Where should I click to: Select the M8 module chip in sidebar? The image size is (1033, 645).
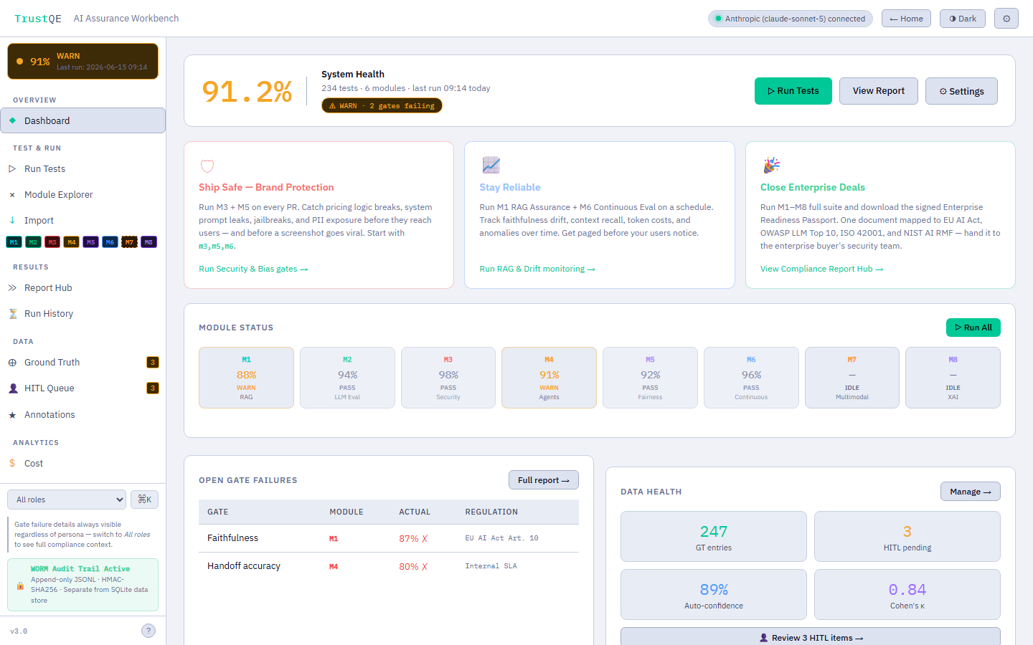click(x=148, y=242)
